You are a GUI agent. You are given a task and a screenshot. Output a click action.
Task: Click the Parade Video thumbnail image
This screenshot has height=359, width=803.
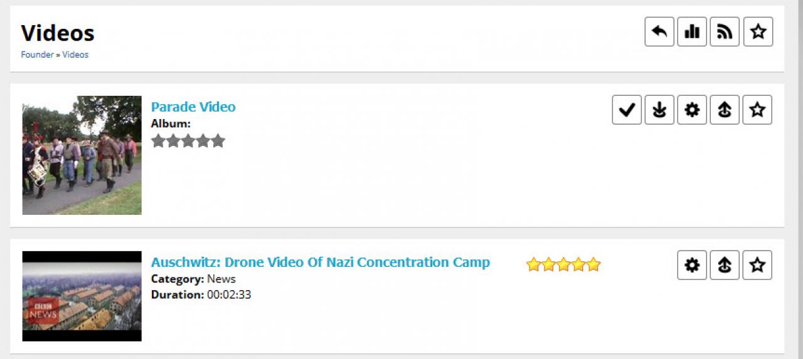pyautogui.click(x=82, y=155)
